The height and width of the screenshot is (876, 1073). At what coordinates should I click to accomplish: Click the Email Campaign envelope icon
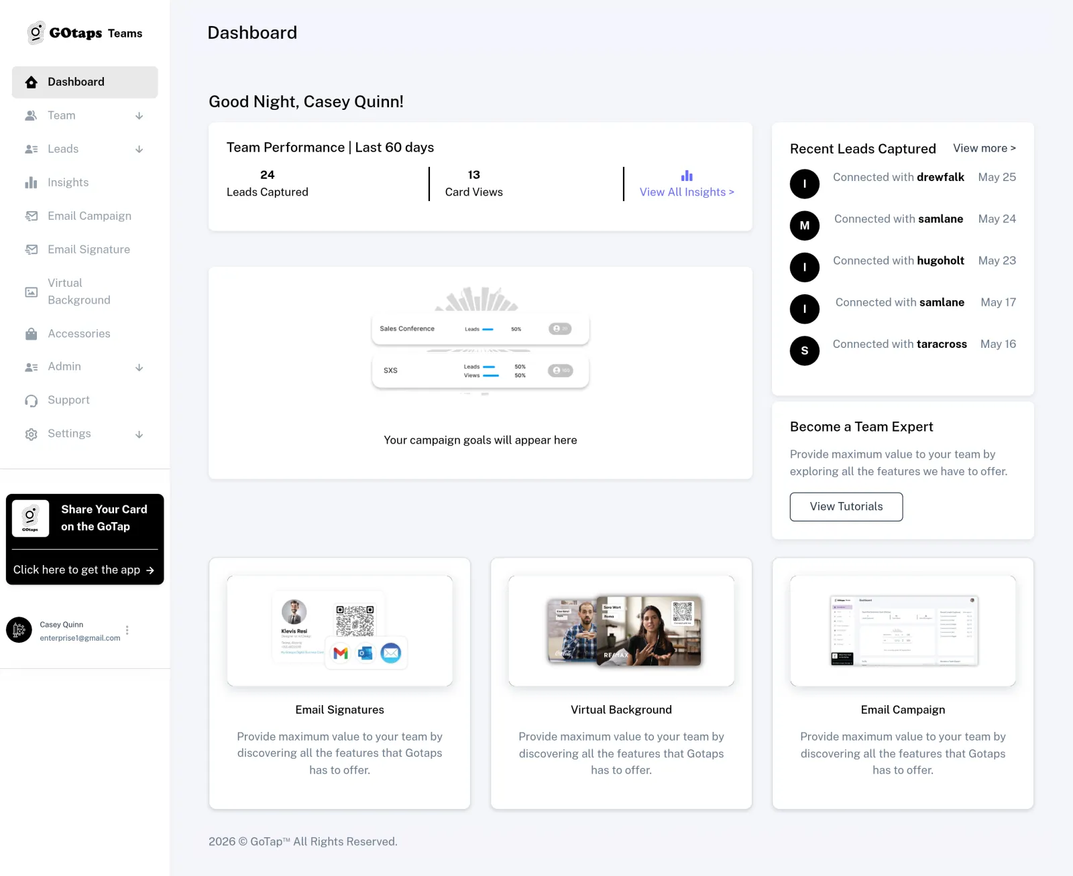pos(31,216)
